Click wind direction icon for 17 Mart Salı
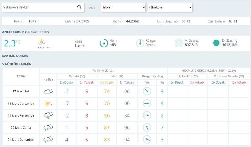The width and height of the screenshot is (251, 147). 147,91
